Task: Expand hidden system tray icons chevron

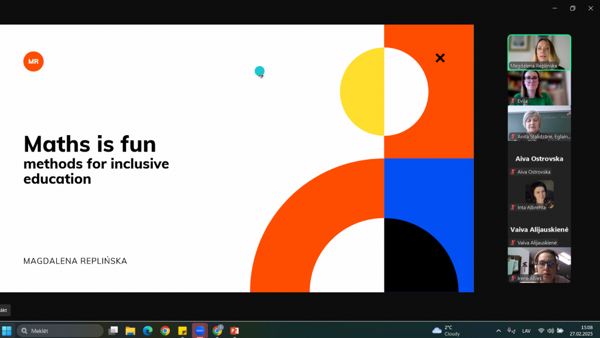Action: tap(499, 330)
